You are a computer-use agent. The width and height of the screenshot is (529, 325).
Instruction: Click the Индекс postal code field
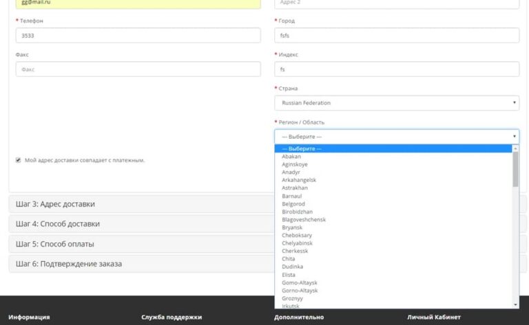pos(396,69)
